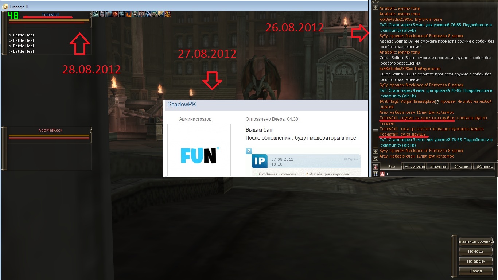Click AddMeIRock's red HP bar
This screenshot has height=280, width=498.
coord(49,137)
